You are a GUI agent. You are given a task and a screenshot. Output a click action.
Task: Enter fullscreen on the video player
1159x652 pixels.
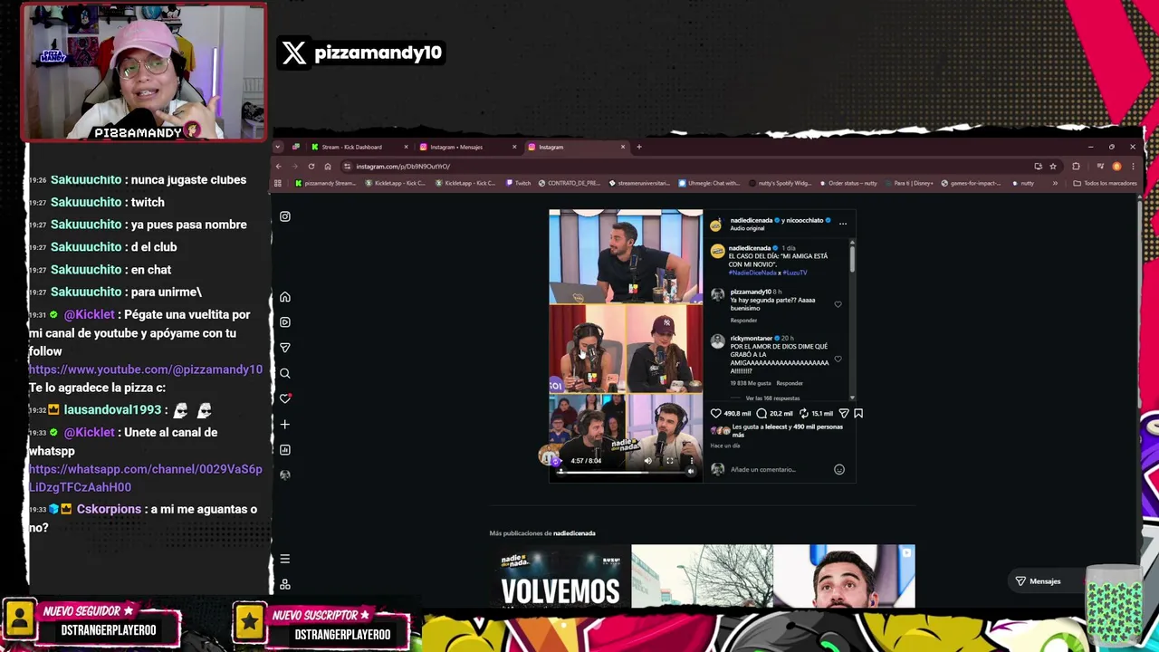tap(670, 461)
